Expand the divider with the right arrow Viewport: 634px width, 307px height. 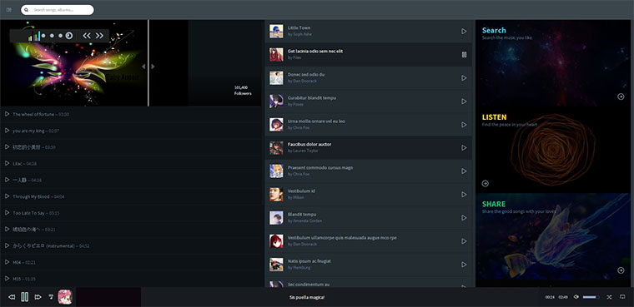point(153,67)
